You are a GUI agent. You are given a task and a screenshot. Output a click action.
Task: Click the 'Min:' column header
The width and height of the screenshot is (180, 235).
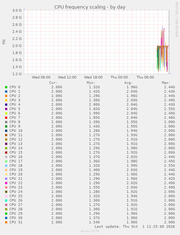pos(91,83)
